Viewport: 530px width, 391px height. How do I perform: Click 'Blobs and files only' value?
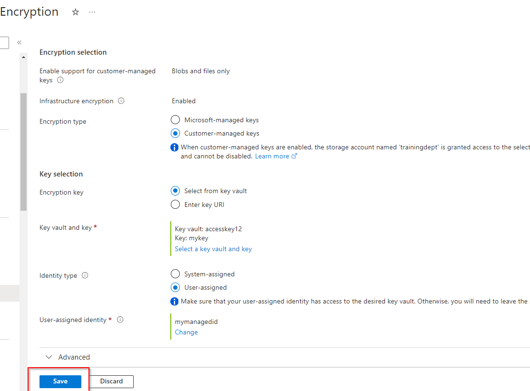[x=201, y=71]
